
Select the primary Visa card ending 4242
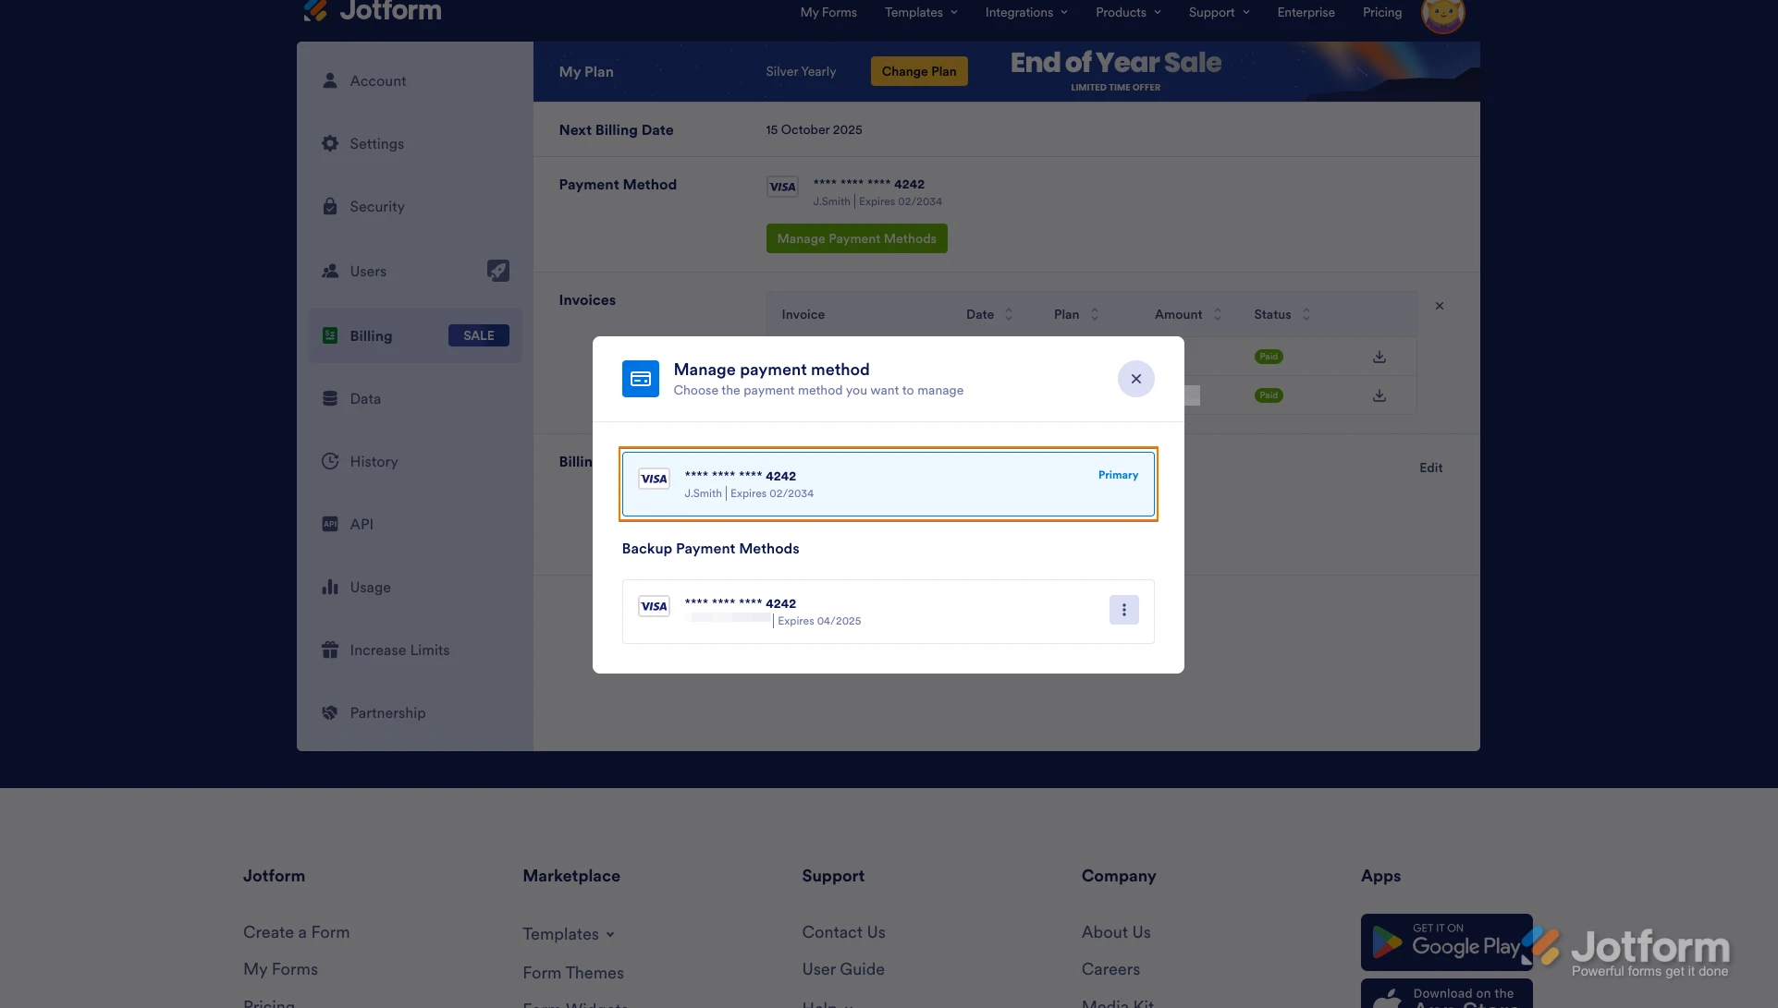888,484
